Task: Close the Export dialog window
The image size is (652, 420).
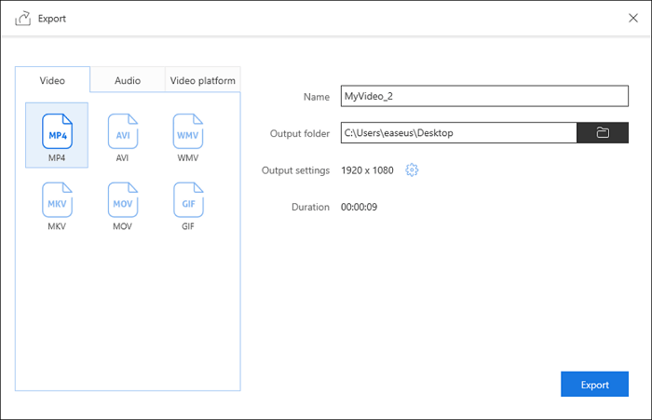Action: (x=633, y=18)
